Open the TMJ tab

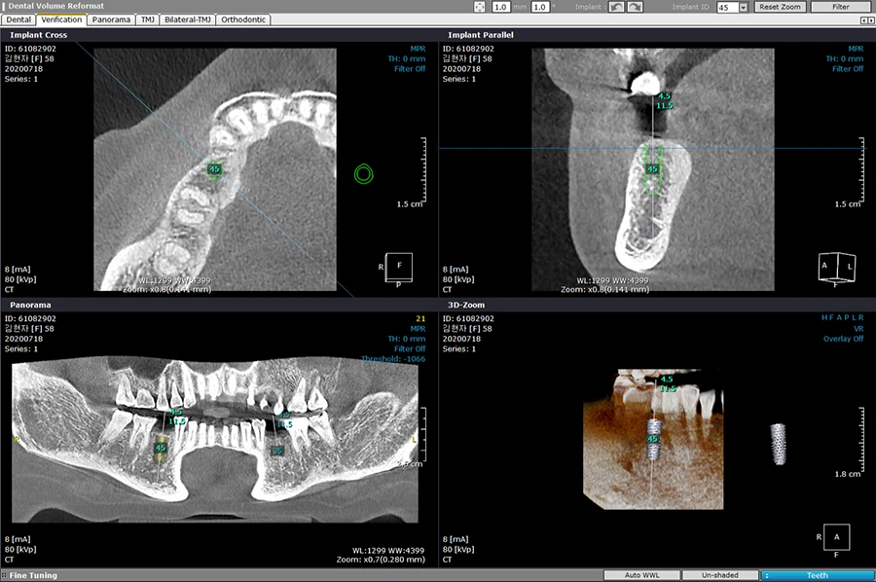coord(148,19)
